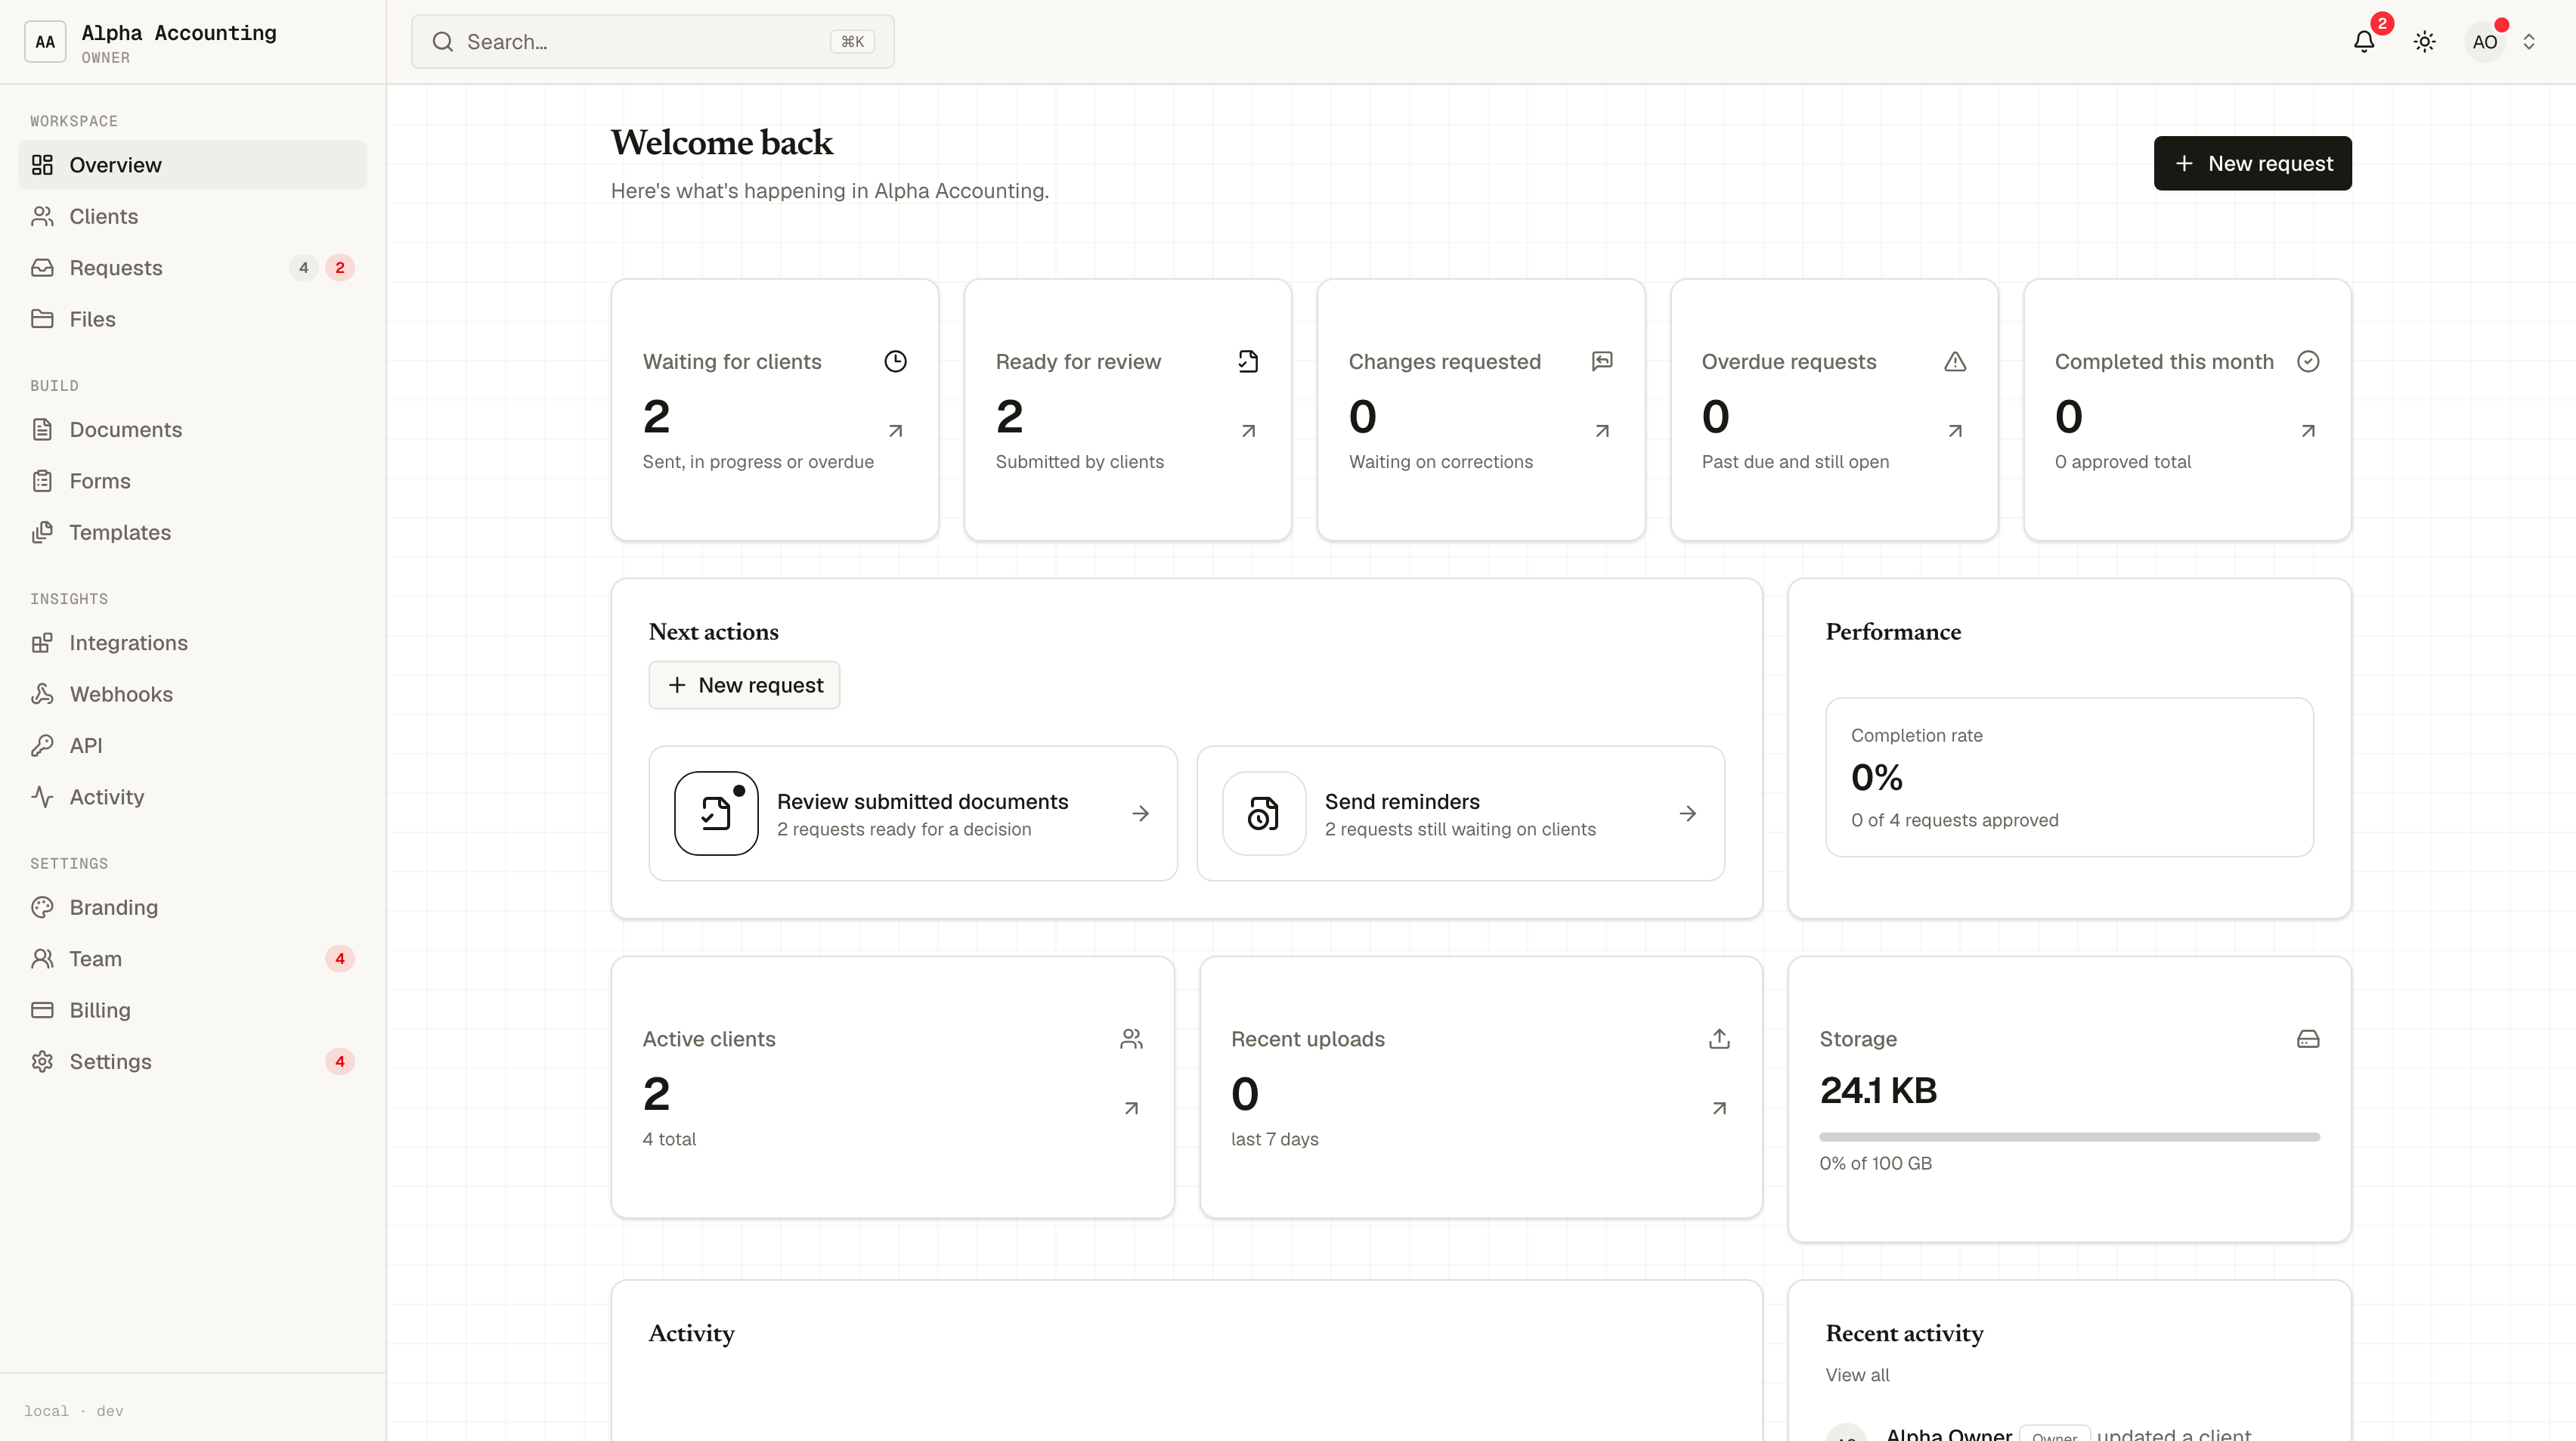Open Ready for review card arrow
Image resolution: width=2576 pixels, height=1441 pixels.
(x=1248, y=431)
